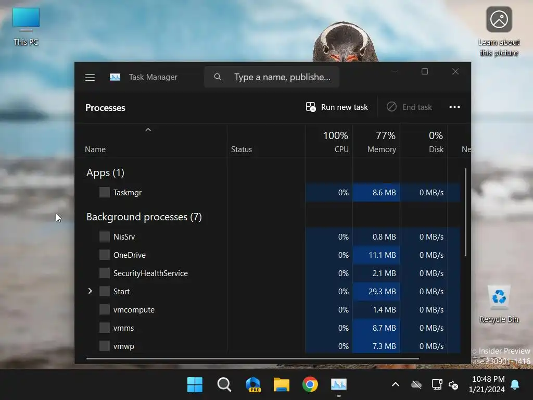Sort processes by Disk usage column

click(424, 142)
